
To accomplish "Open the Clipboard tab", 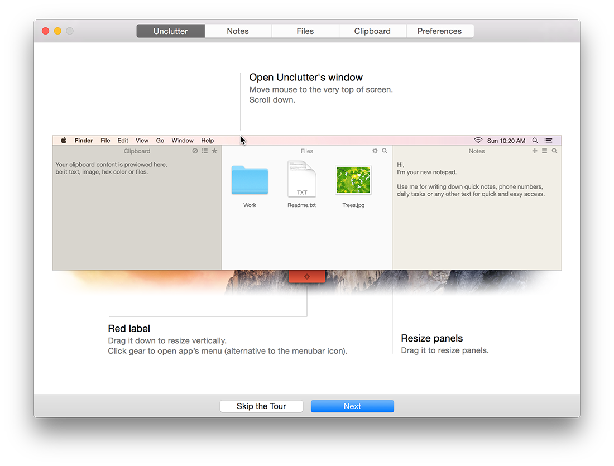I will click(372, 31).
